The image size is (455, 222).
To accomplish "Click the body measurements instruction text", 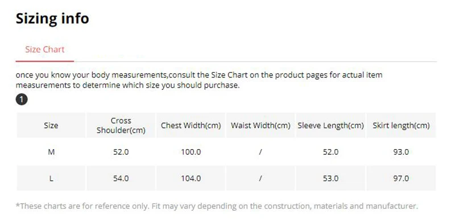I will [x=199, y=80].
